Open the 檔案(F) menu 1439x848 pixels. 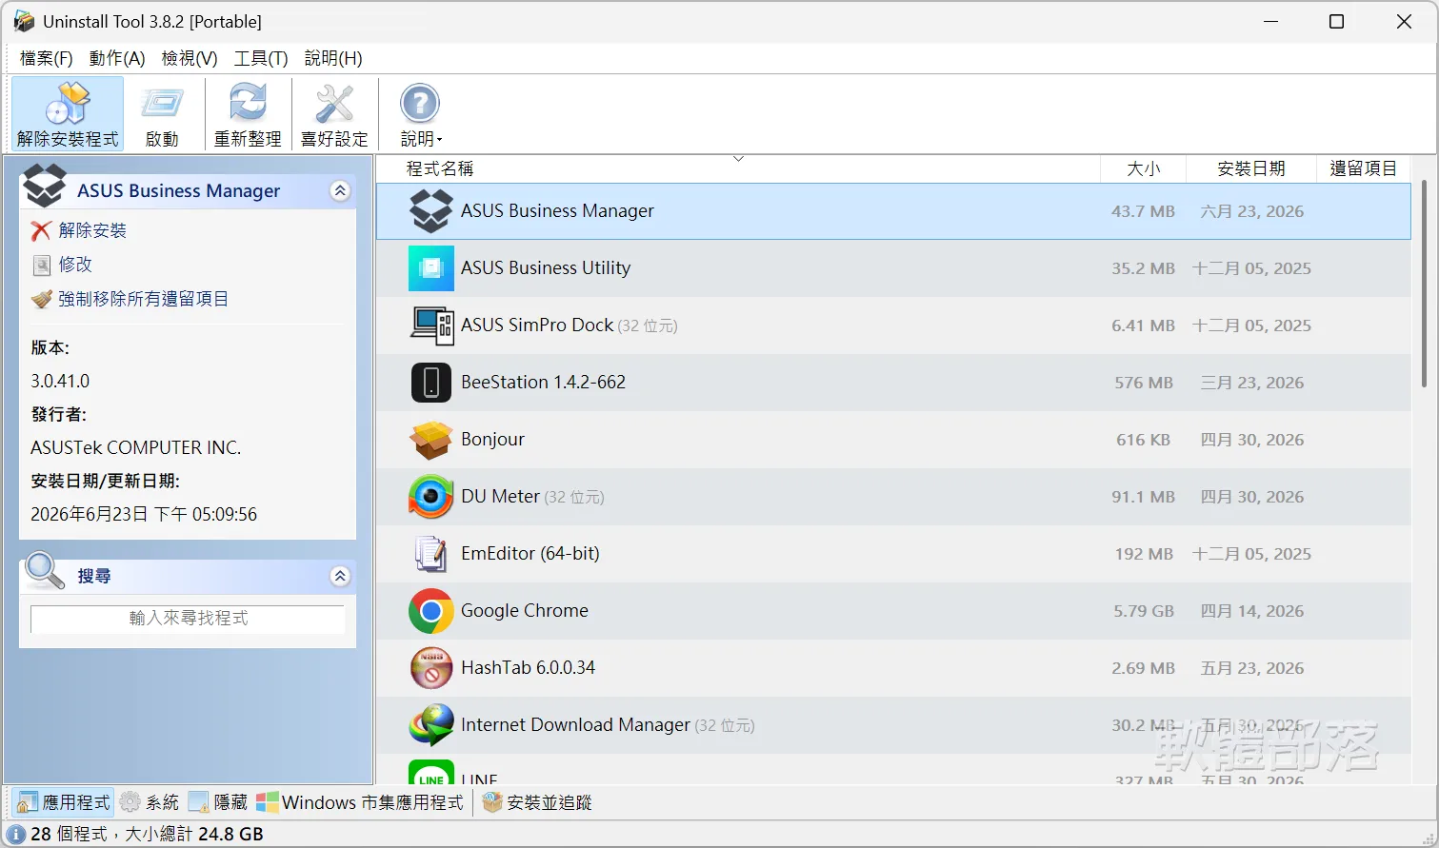pyautogui.click(x=47, y=58)
